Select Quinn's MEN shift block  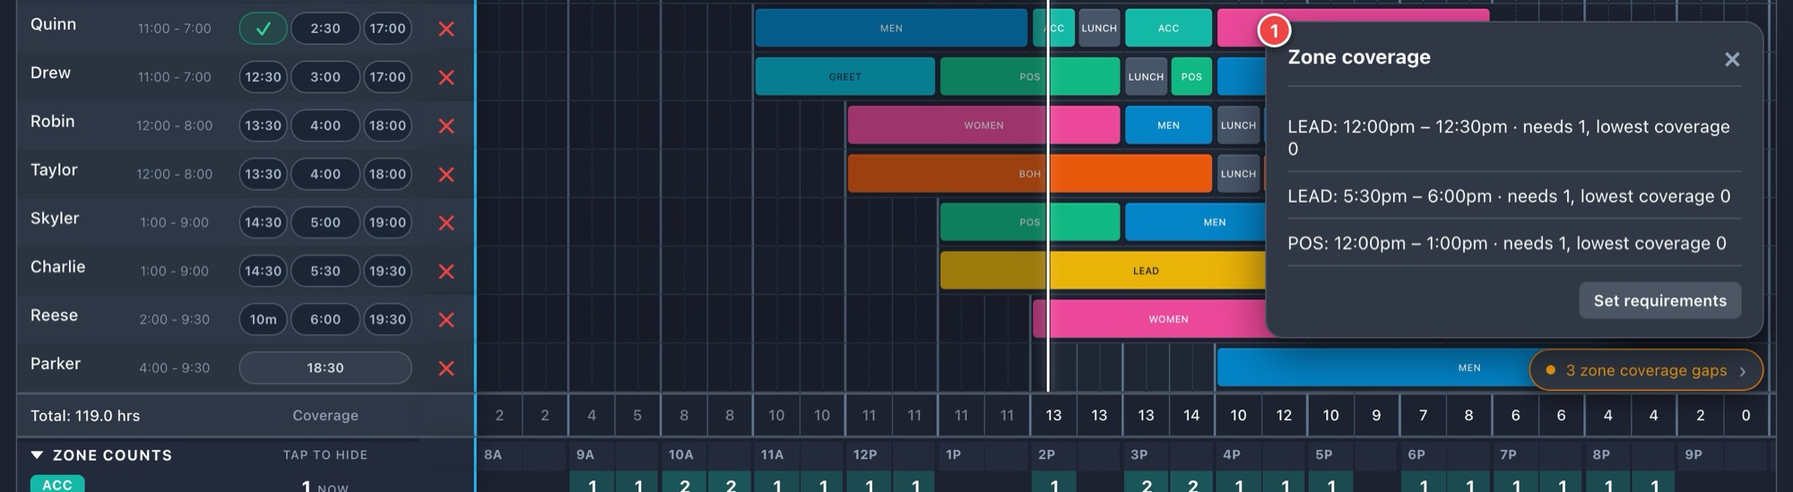891,29
